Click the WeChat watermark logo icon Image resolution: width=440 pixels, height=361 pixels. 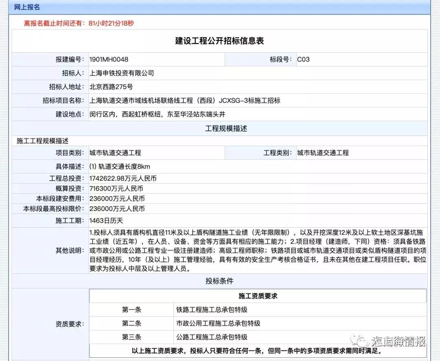tap(361, 341)
